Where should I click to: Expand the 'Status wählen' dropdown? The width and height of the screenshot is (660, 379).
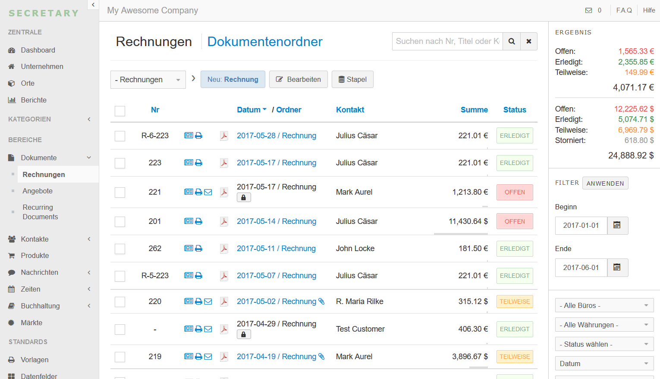[604, 344]
